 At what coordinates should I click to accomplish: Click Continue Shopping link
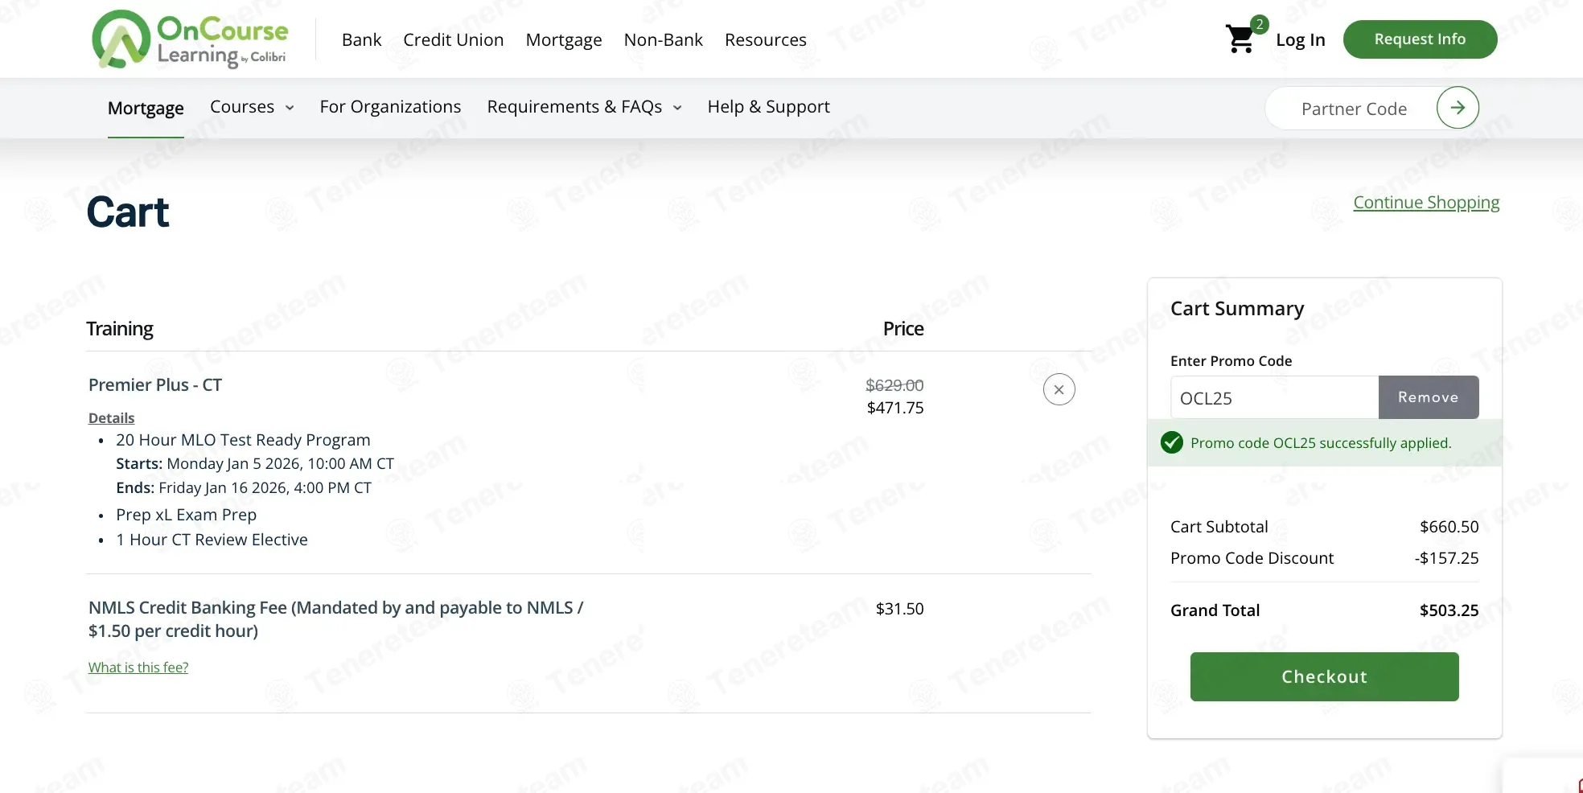click(1425, 203)
